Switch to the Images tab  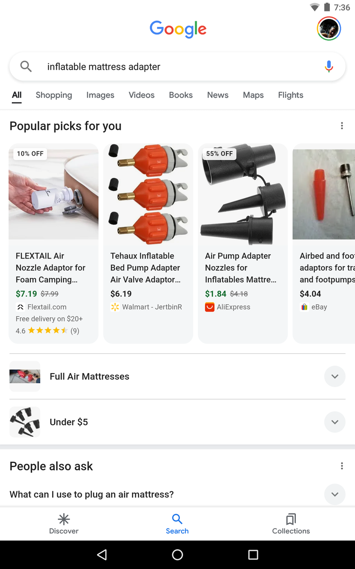pyautogui.click(x=100, y=95)
